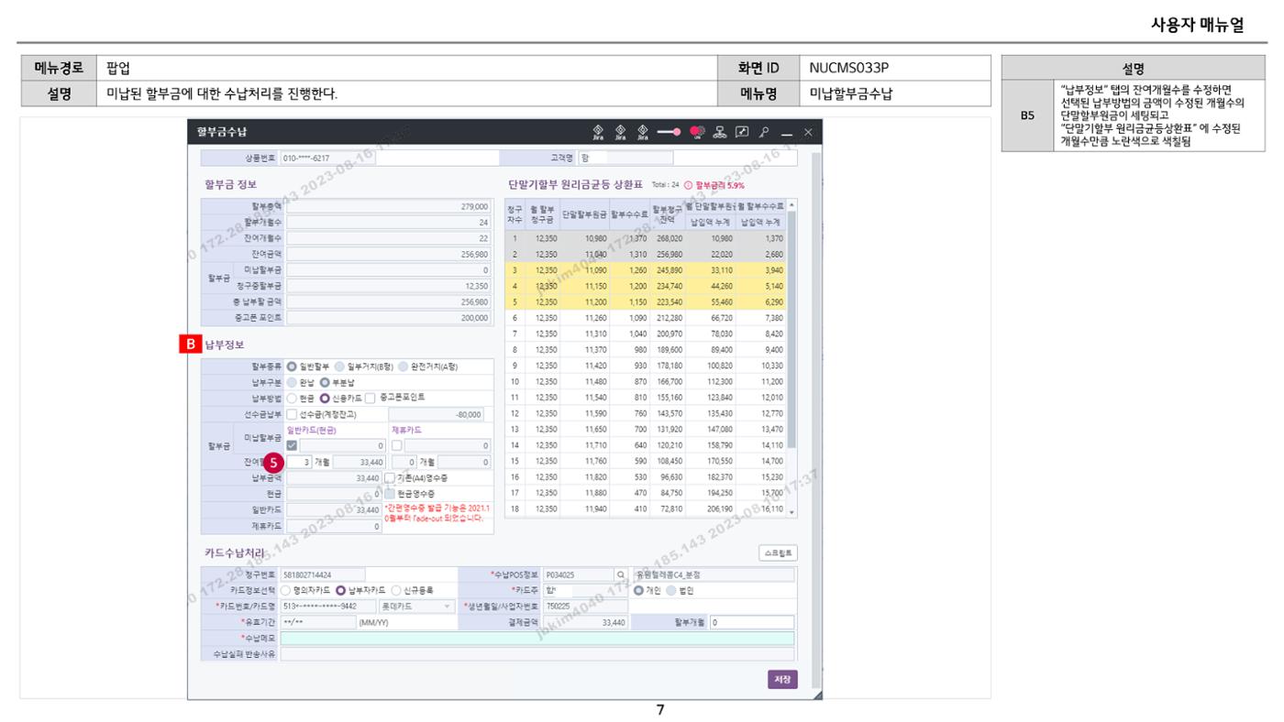
Task: Minimize the 할부금수납 popup window
Action: [x=787, y=133]
